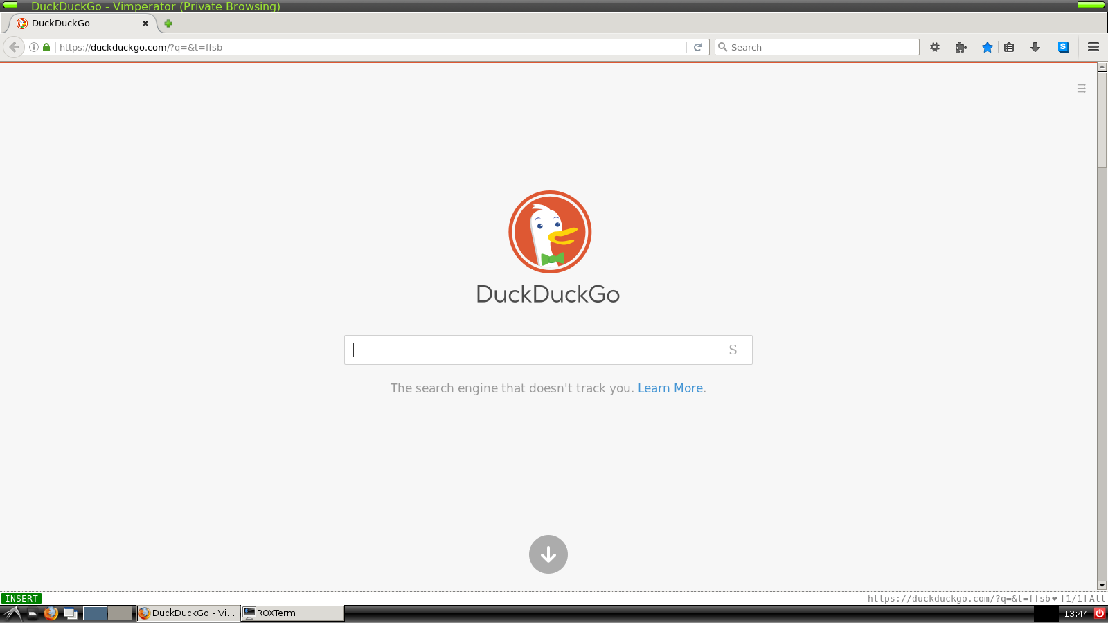The height and width of the screenshot is (623, 1108).
Task: Open site information icon in address bar
Action: pyautogui.click(x=33, y=47)
